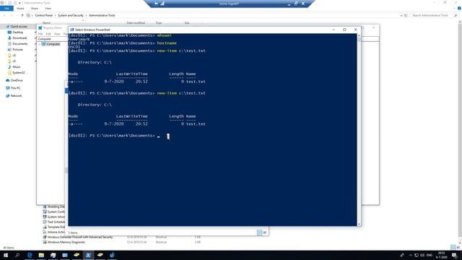Viewport: 462px width, 260px height.
Task: Select Network in navigation pane
Action: [x=16, y=95]
